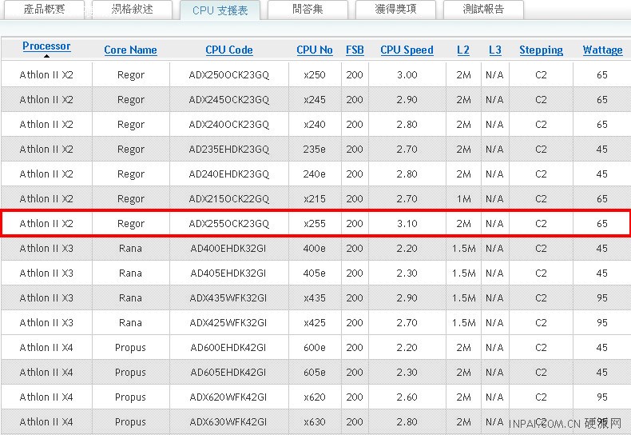
Task: Click the x630 CPU number cell
Action: click(x=315, y=421)
